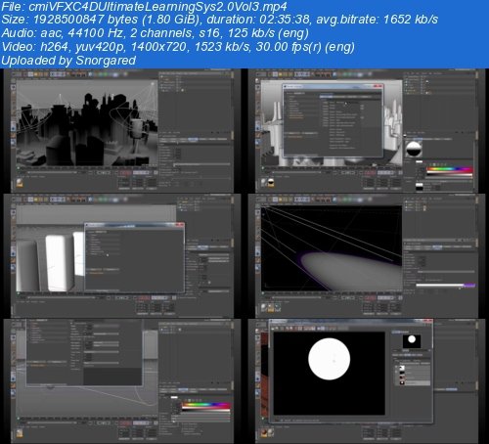Screen dimensions: 489x444
Task: Open the dark city skyline silhouette frame
Action: (x=122, y=131)
